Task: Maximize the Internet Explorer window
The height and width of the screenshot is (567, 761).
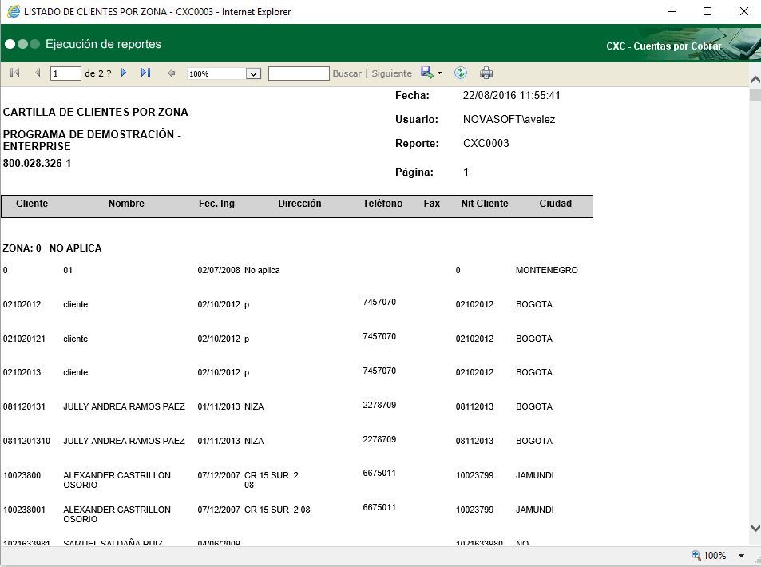Action: tap(707, 12)
